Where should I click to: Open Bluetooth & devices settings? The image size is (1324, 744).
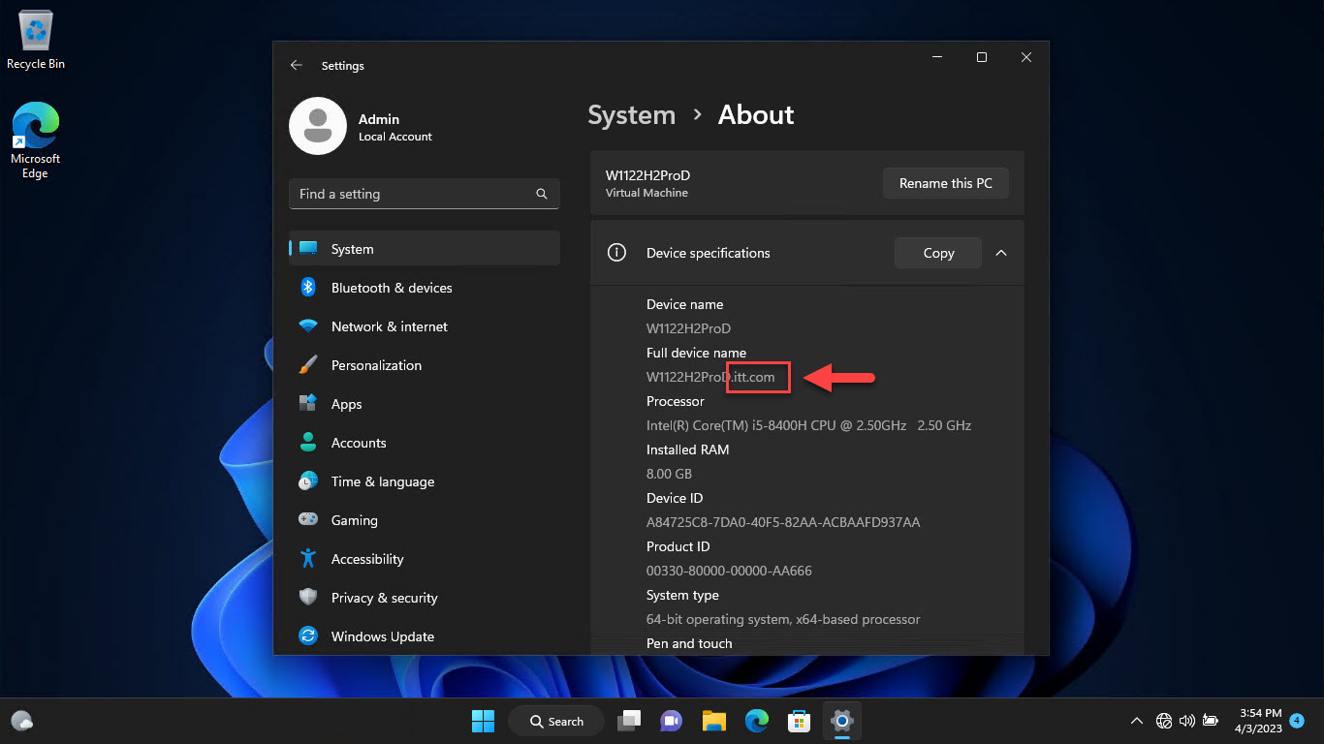point(392,288)
